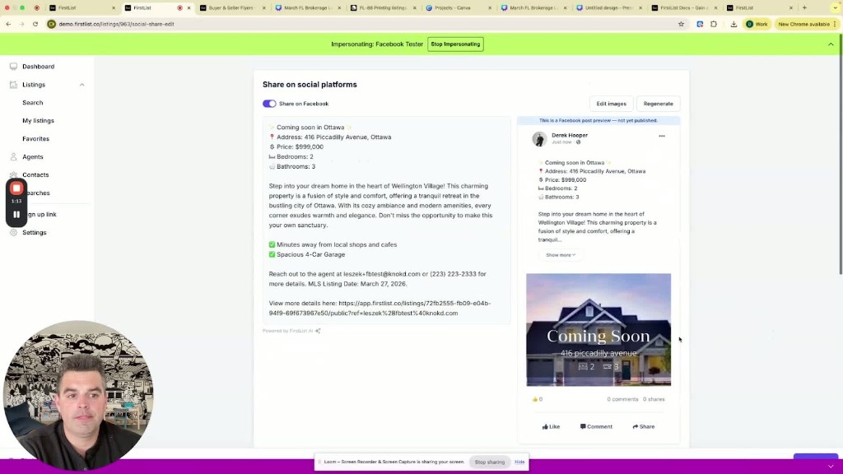
Task: Open post options via the three-dot icon
Action: (x=661, y=135)
